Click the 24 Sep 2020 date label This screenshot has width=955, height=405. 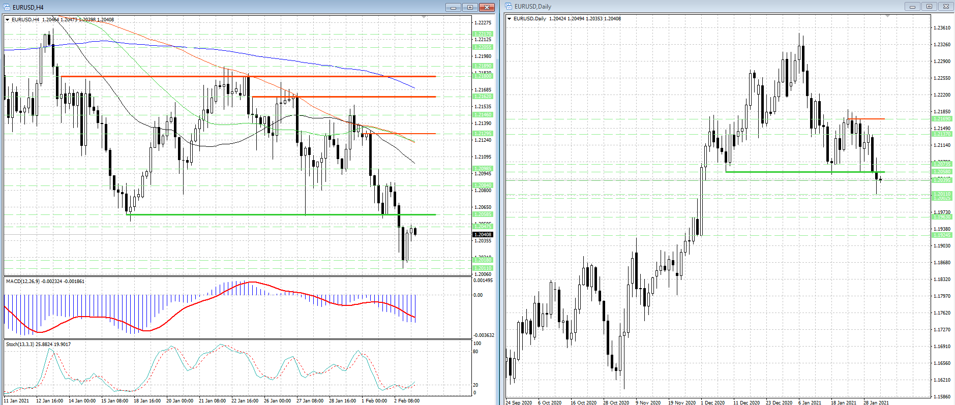(x=519, y=402)
